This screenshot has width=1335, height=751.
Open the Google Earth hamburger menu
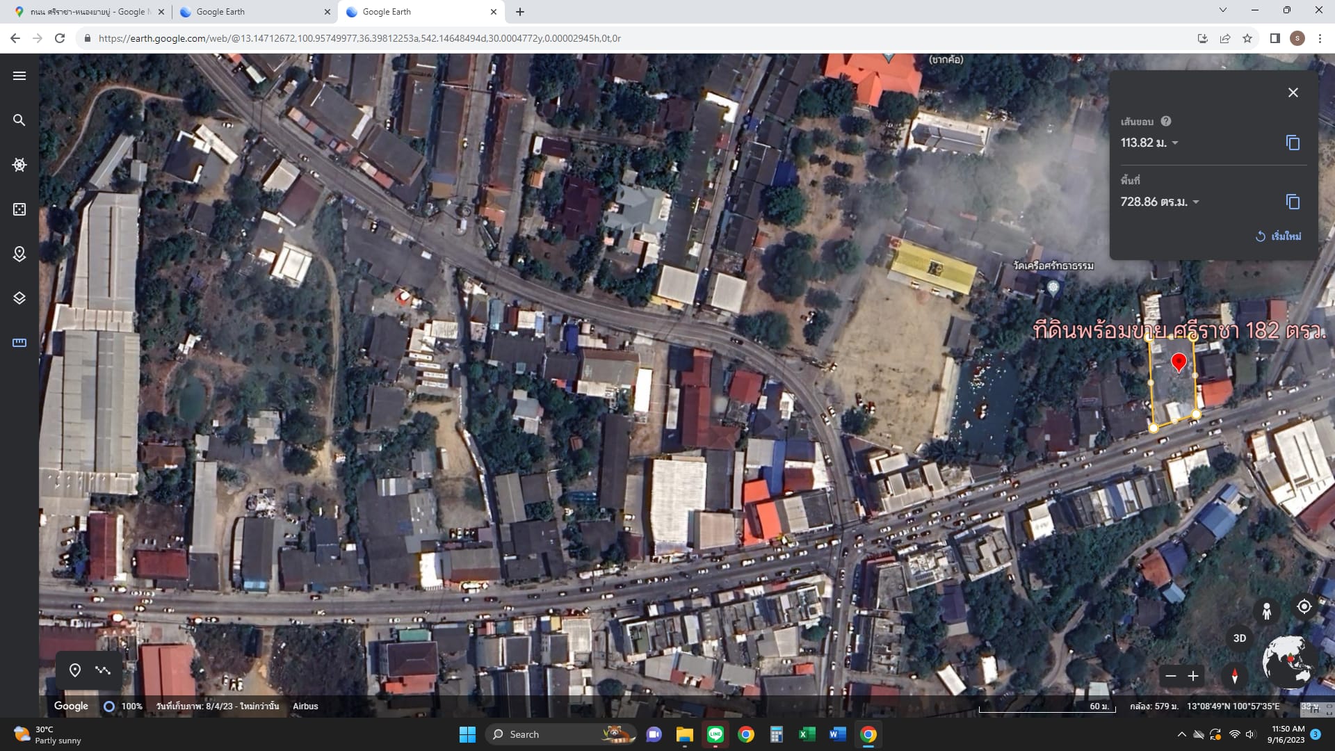pos(19,76)
